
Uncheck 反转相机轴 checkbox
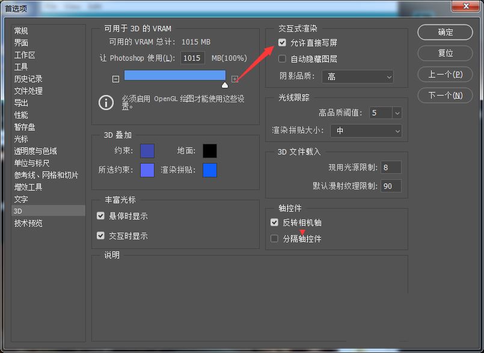pyautogui.click(x=274, y=222)
